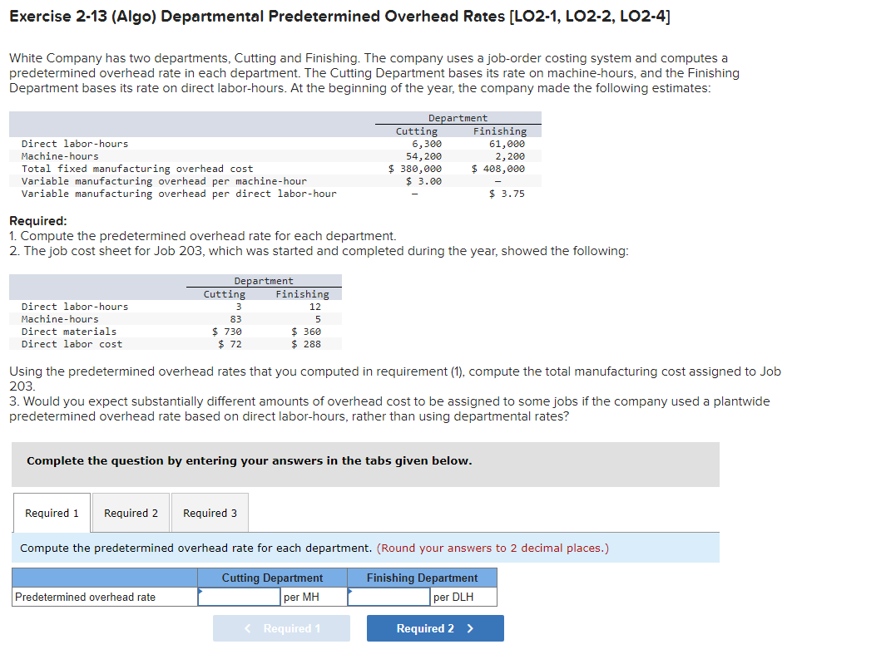
Task: Click Job 203 Finishing direct materials $ 360
Action: (x=306, y=332)
